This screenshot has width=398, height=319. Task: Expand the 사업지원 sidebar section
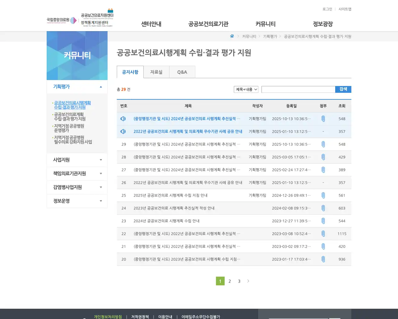(x=77, y=160)
